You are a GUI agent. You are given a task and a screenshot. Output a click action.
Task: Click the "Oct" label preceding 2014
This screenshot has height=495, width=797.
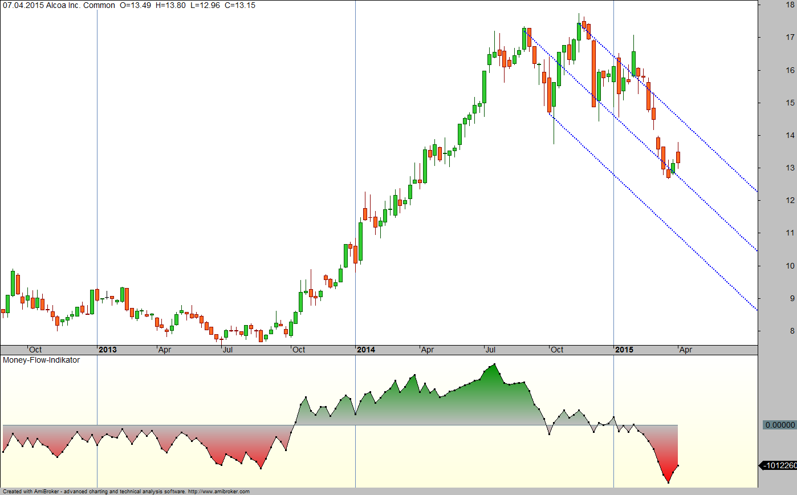tap(298, 350)
